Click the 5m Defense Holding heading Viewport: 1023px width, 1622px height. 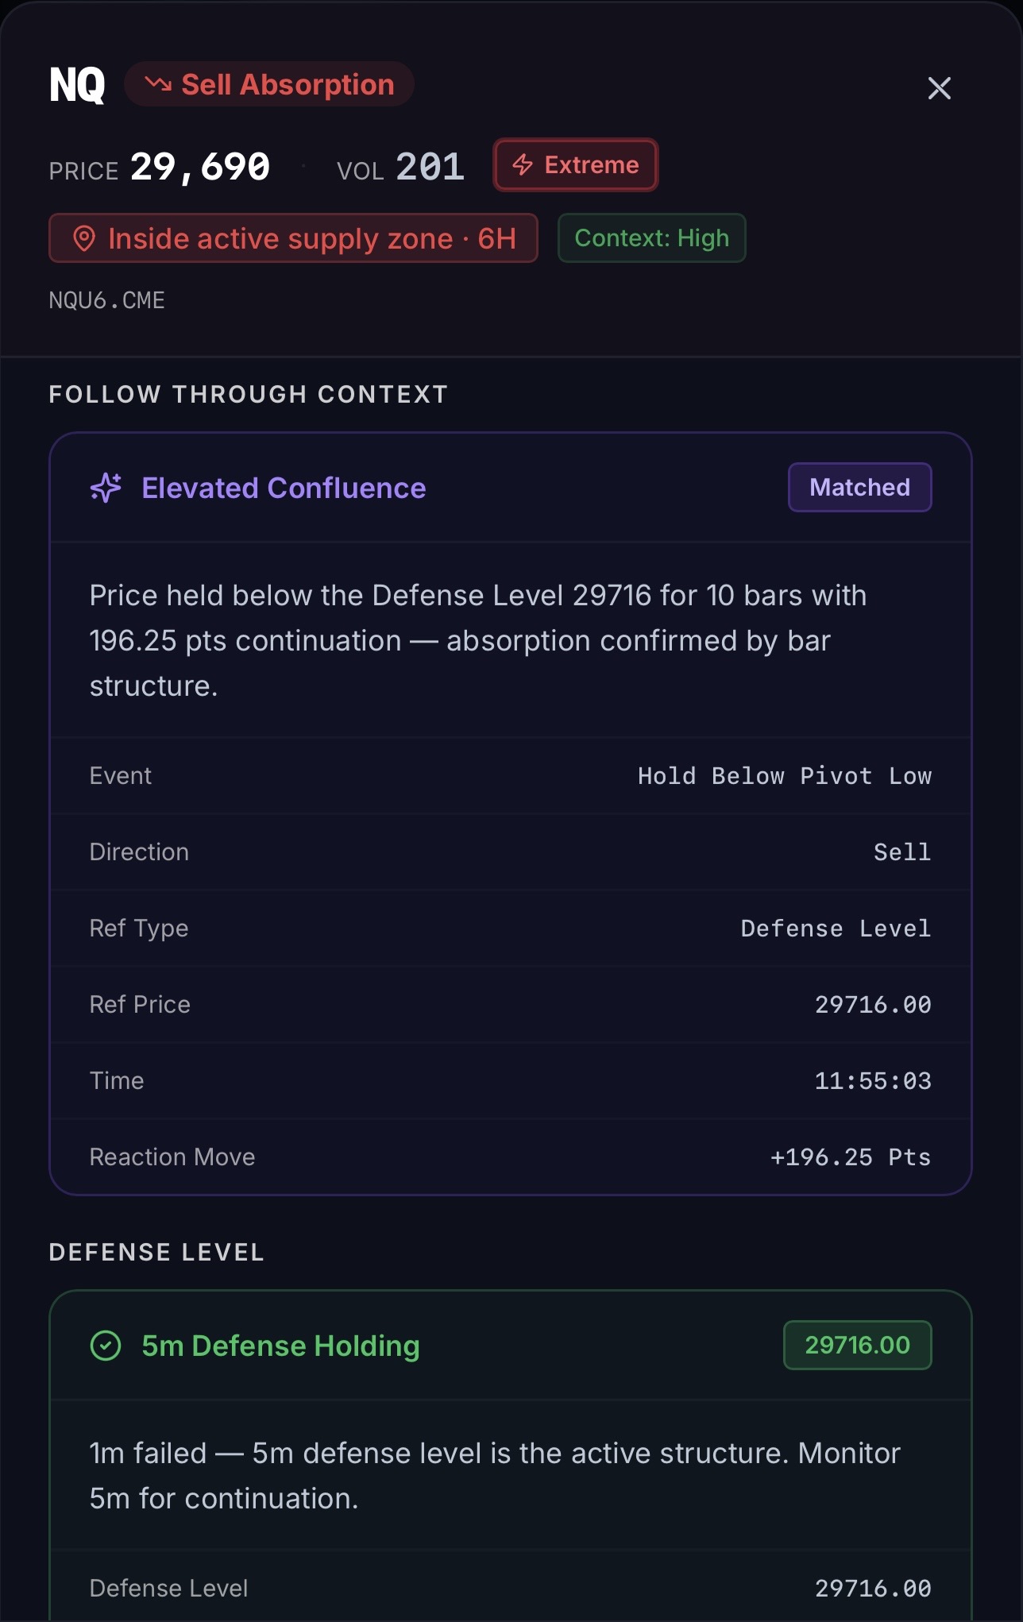(280, 1346)
